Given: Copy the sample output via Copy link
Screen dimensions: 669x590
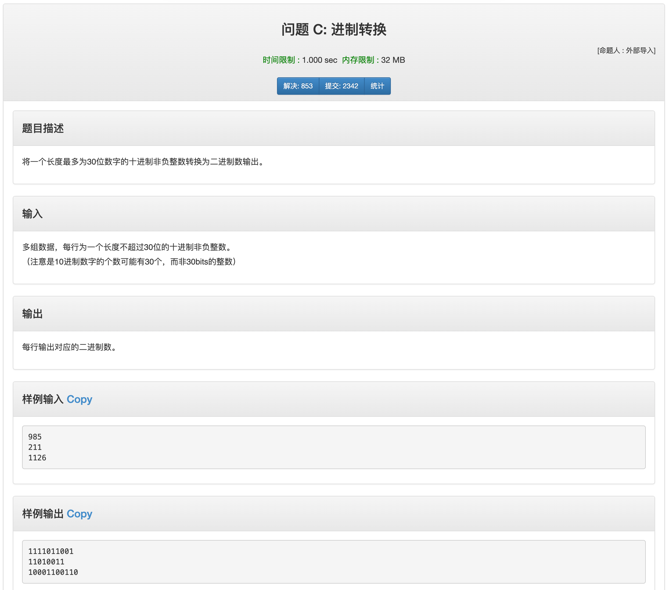Looking at the screenshot, I should click(79, 513).
